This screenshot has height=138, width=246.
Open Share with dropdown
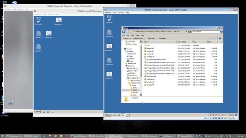(x=152, y=38)
